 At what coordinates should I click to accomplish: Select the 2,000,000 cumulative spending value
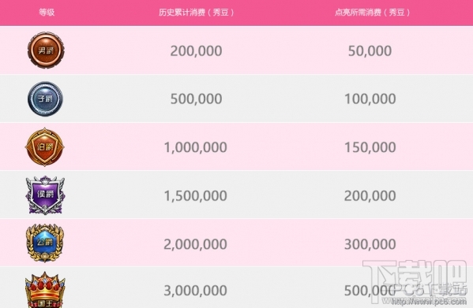(x=196, y=244)
